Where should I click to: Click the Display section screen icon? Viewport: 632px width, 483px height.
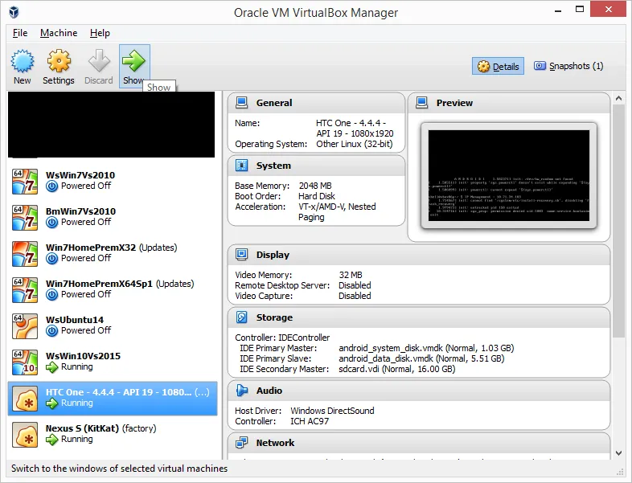click(242, 255)
